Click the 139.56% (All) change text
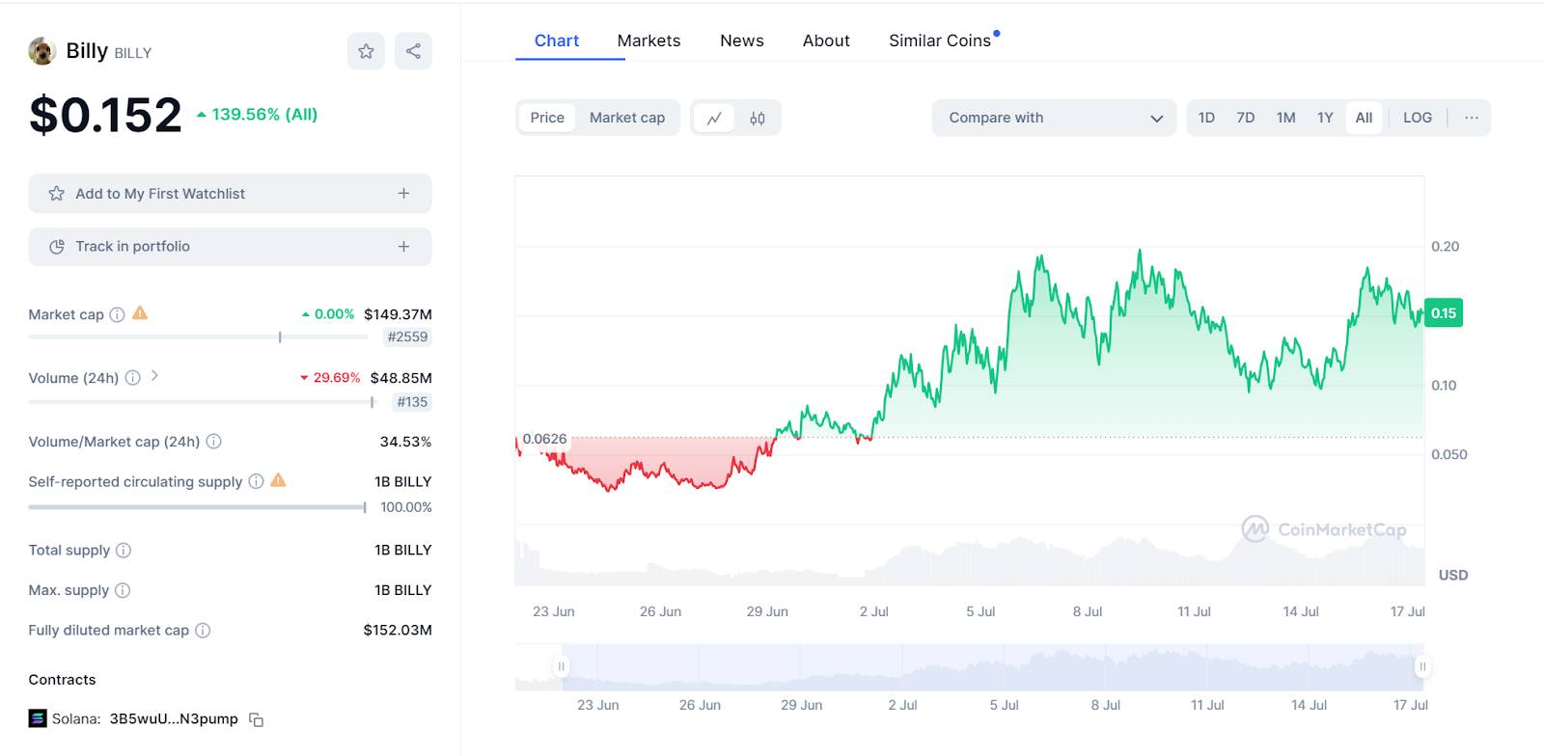Image resolution: width=1544 pixels, height=756 pixels. [264, 114]
